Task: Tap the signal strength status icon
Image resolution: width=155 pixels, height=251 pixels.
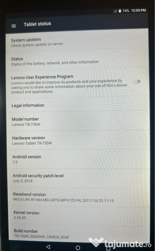Action: coord(115,11)
